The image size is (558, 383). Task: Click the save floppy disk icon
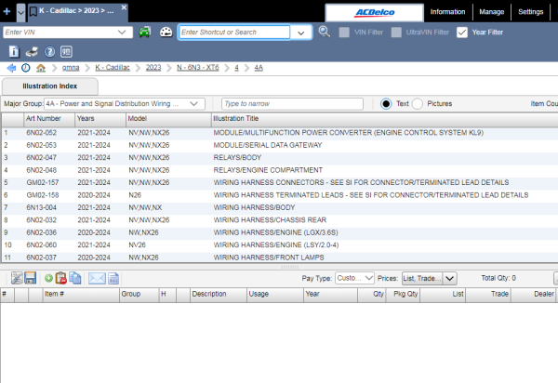pos(31,278)
